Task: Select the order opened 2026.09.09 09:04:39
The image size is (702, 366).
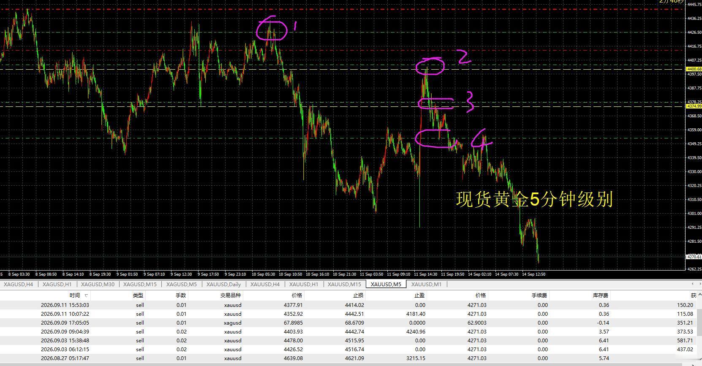Action: [x=348, y=331]
